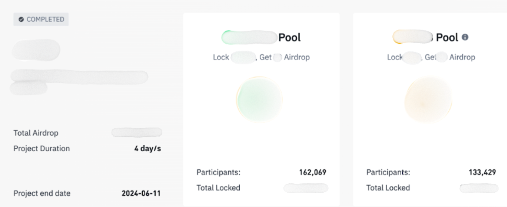Click the project end date 2024-06-11
This screenshot has height=207, width=507.
click(141, 193)
